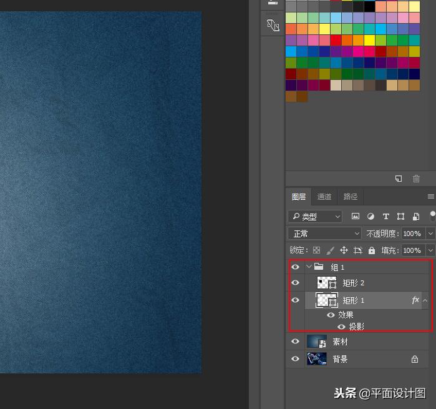This screenshot has height=409, width=436.
Task: Hide the 背景 layer
Action: 295,358
